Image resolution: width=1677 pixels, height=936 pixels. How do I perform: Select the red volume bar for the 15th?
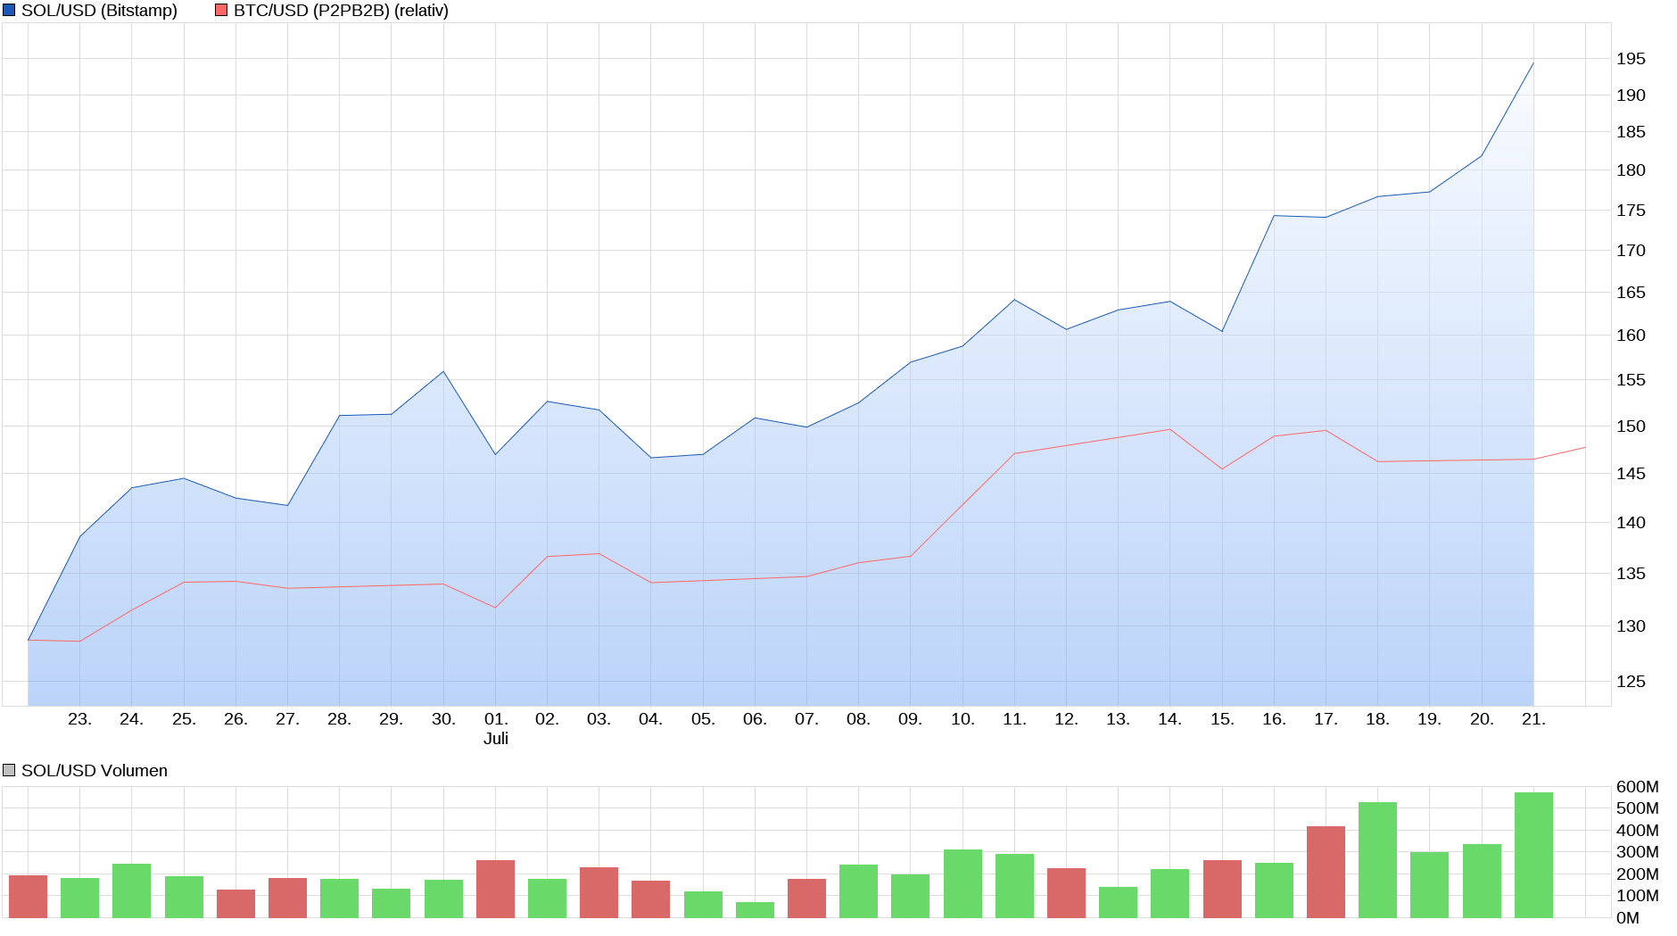click(1222, 889)
